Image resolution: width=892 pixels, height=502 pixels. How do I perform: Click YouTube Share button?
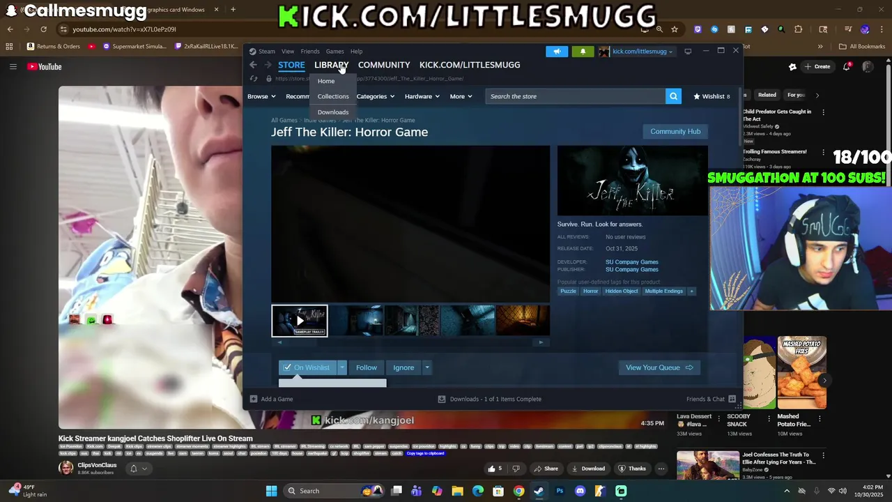[x=546, y=469]
